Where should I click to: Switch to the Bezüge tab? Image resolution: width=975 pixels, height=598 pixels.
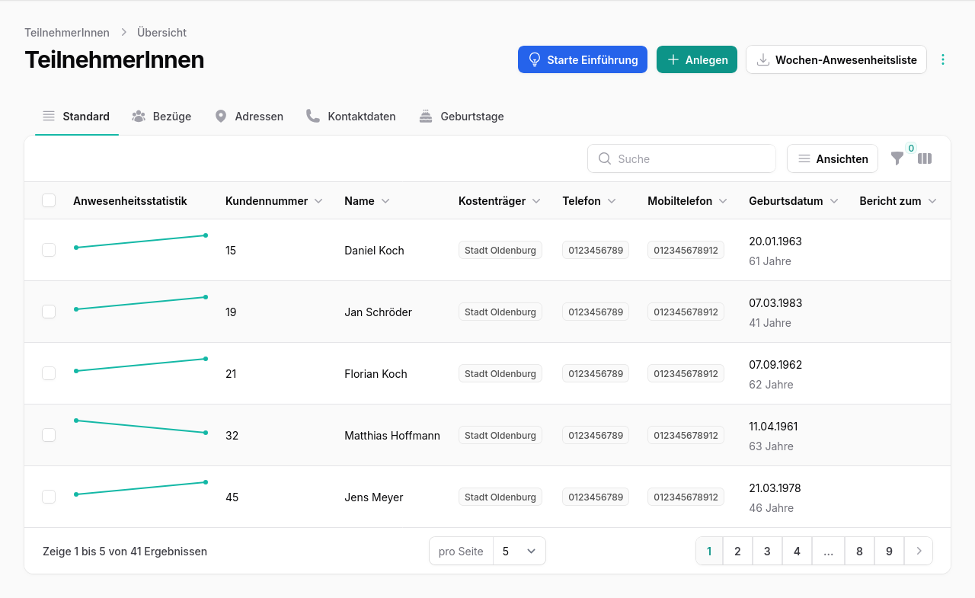161,117
